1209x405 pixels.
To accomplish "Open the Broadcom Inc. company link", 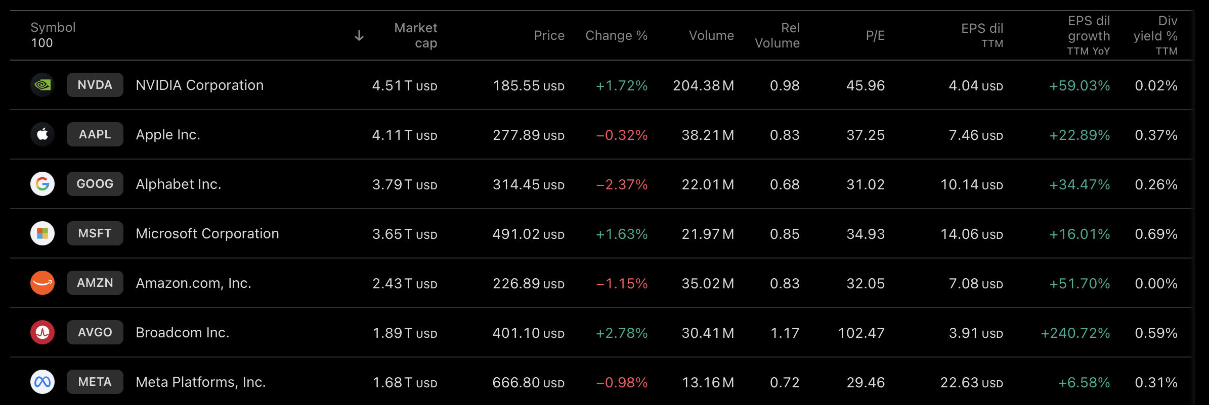I will pyautogui.click(x=183, y=332).
